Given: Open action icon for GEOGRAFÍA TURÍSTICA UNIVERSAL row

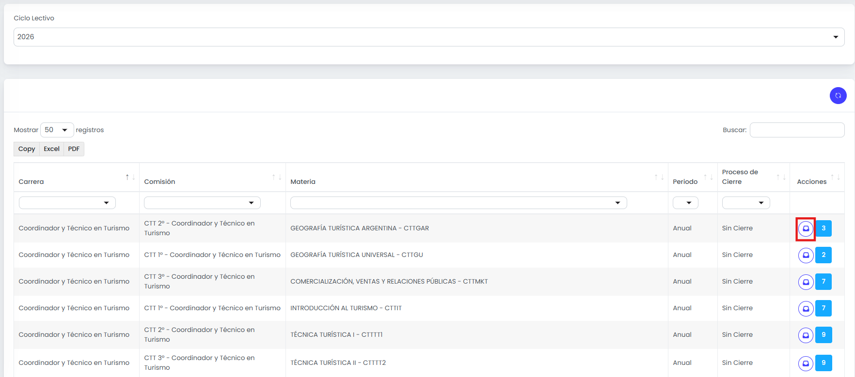Looking at the screenshot, I should coord(806,255).
